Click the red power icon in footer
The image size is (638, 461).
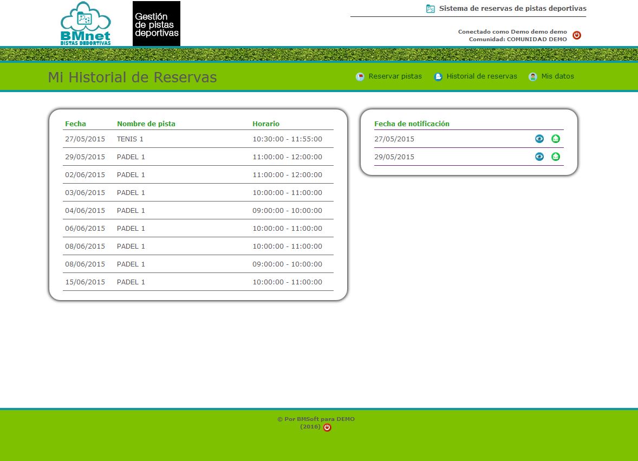pyautogui.click(x=327, y=427)
